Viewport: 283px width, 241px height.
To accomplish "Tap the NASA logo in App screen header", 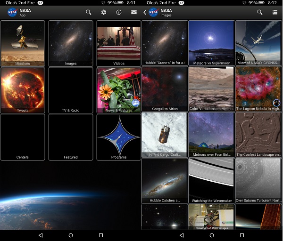I will [12, 12].
